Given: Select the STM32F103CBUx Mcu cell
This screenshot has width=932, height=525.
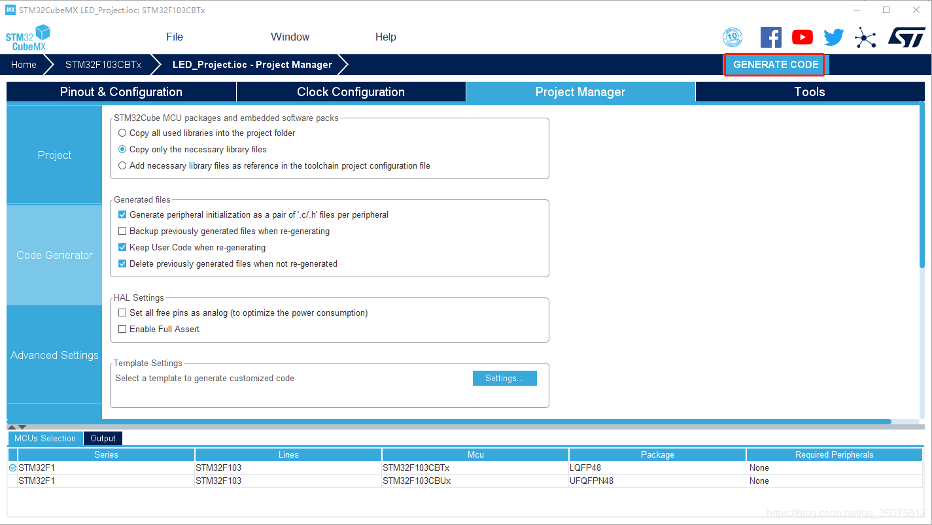Looking at the screenshot, I should [x=475, y=481].
